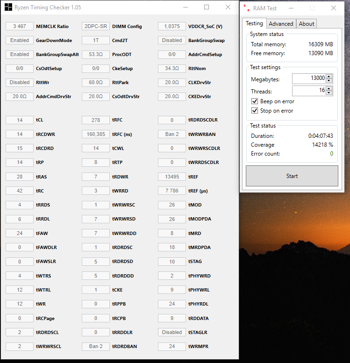Click the Cmd2T value 1T

(96, 40)
